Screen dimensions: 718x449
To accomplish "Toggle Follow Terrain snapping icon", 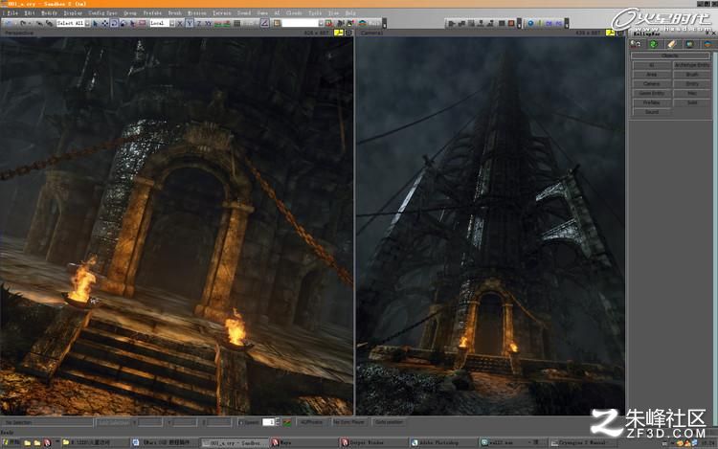I will click(x=218, y=23).
